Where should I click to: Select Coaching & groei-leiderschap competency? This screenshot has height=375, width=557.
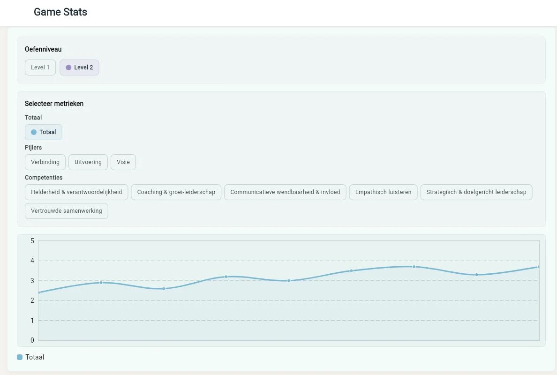[176, 192]
